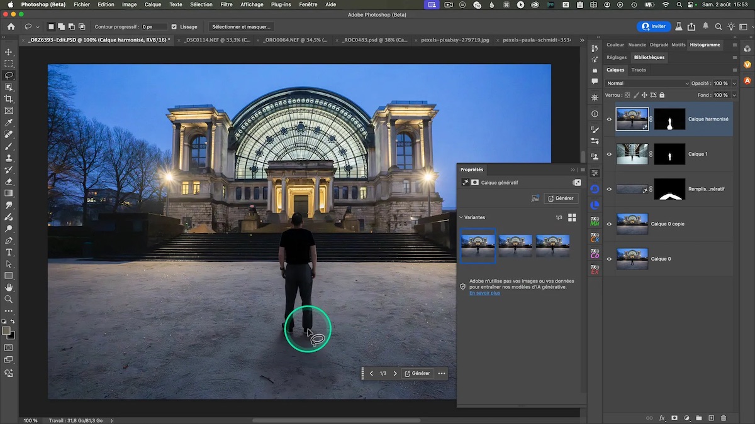Click the Sélectionner et masquer button
Screen dimensions: 755x424
point(241,27)
